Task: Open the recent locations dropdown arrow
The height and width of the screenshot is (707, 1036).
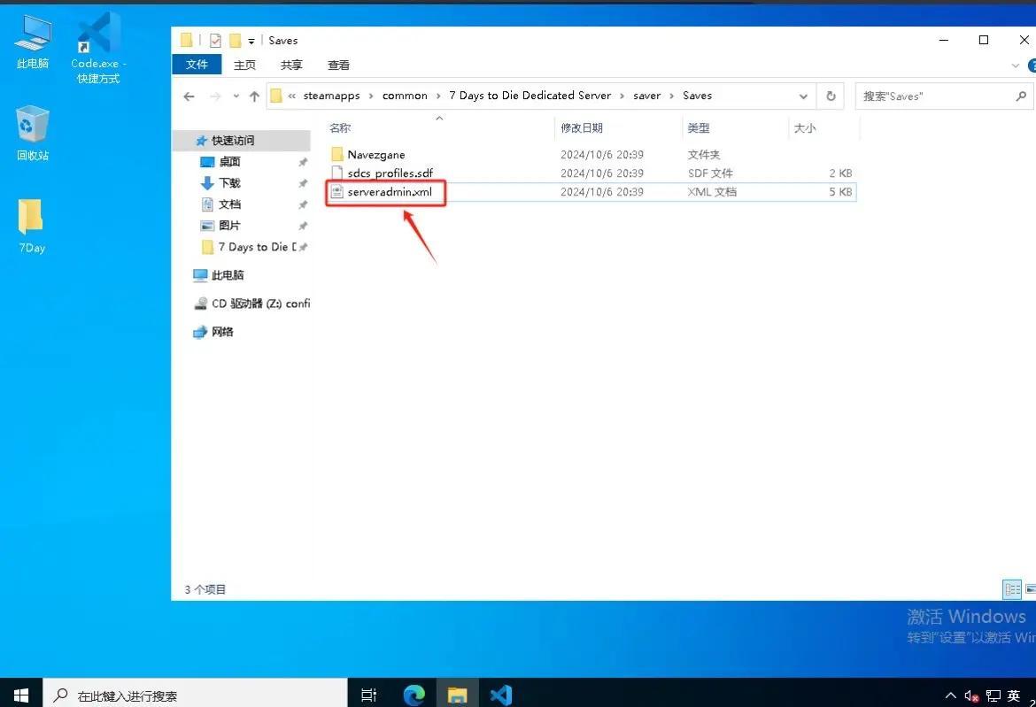Action: click(x=236, y=96)
